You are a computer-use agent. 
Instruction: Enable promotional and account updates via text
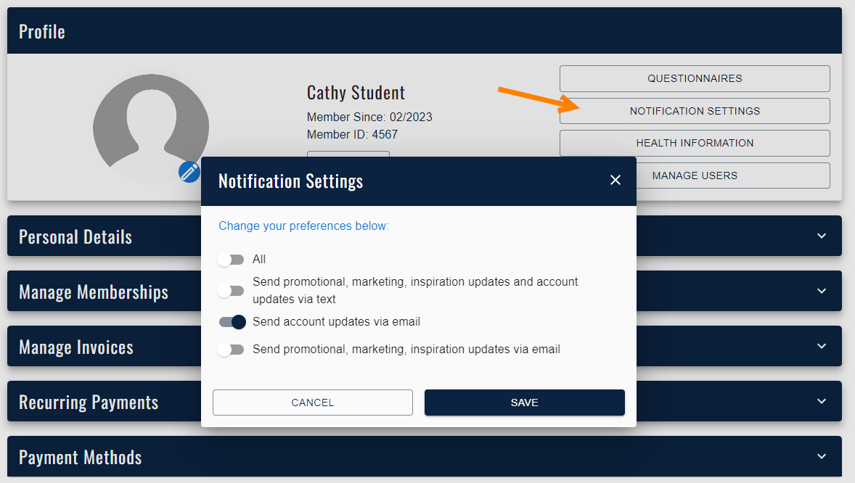point(232,291)
